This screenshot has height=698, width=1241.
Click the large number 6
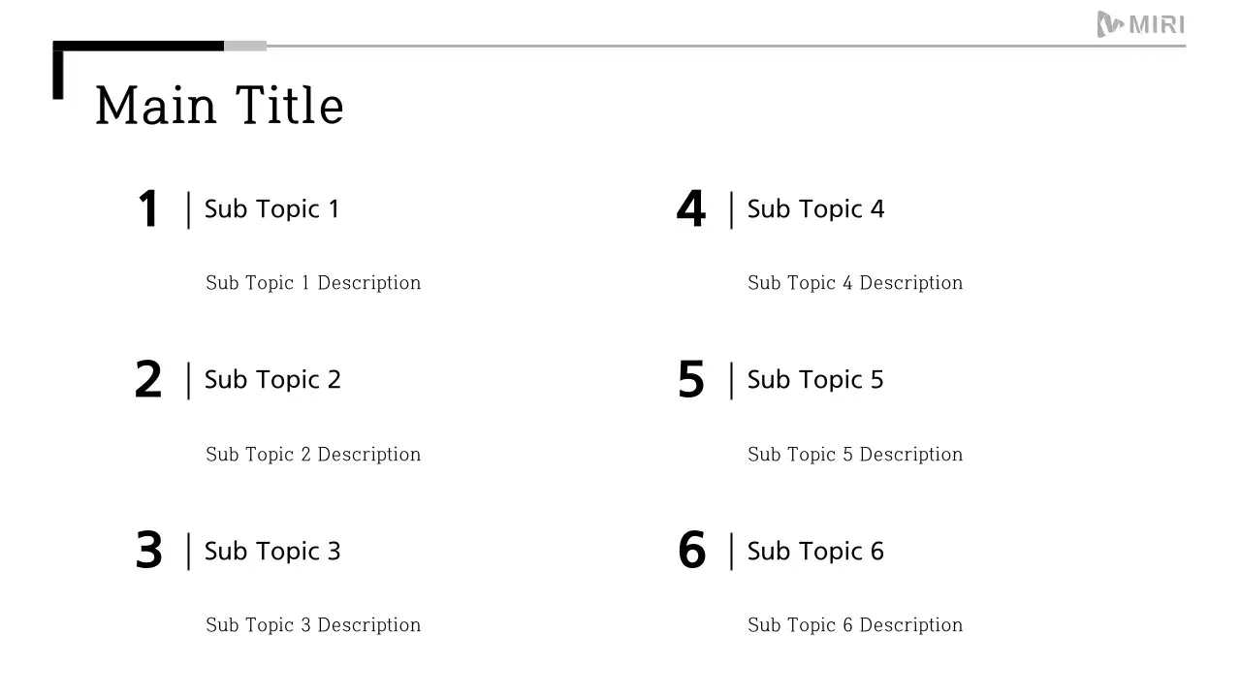point(691,551)
